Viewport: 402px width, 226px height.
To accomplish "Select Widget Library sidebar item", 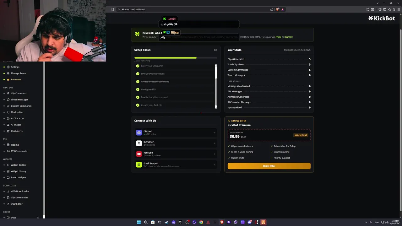I will [19, 171].
